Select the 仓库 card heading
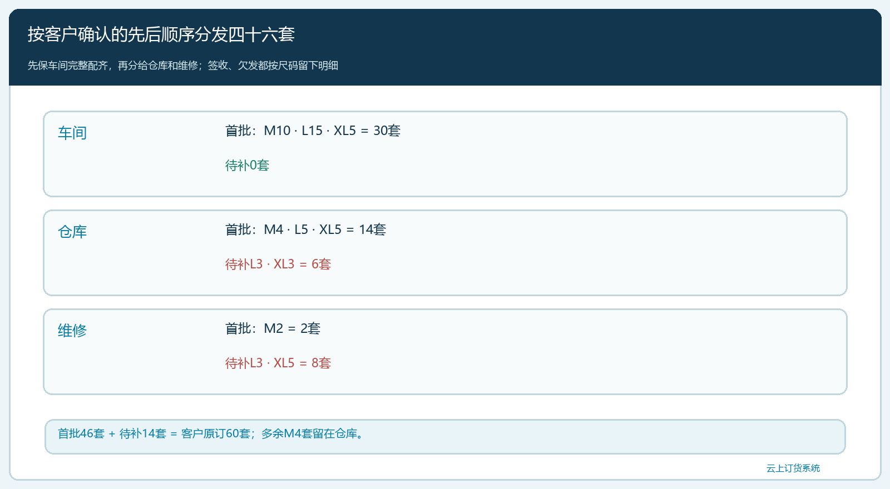The width and height of the screenshot is (890, 489). pyautogui.click(x=72, y=232)
